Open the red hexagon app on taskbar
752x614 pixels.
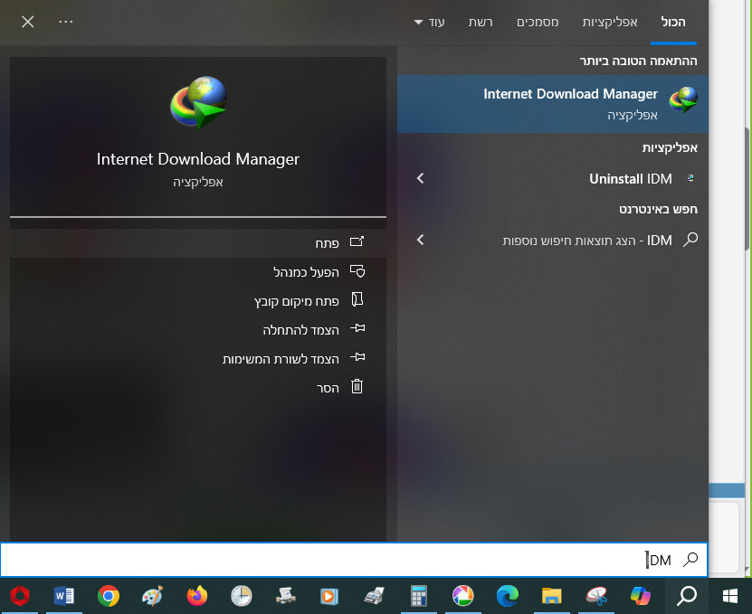20,596
